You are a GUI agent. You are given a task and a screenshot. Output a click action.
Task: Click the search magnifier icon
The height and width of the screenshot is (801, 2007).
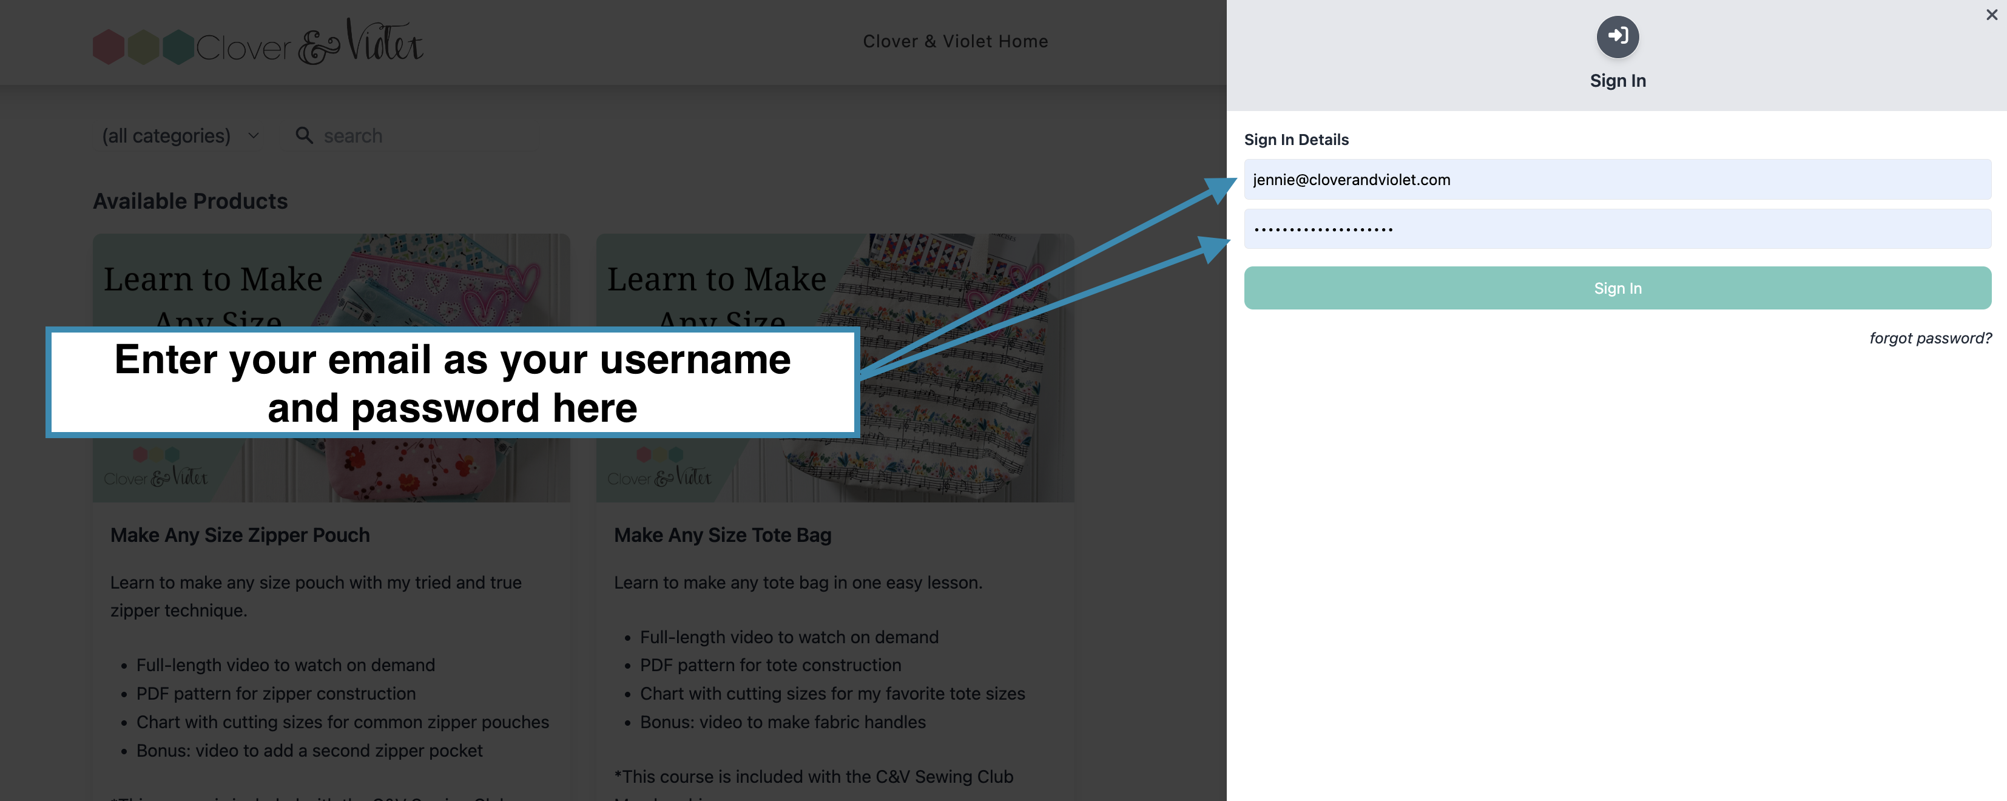(304, 135)
